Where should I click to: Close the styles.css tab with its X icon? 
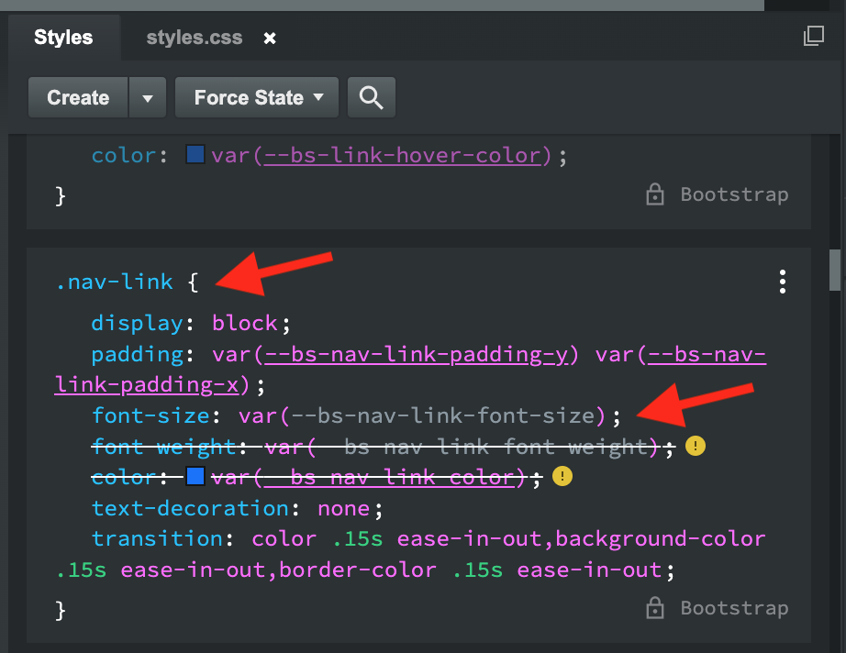coord(268,38)
